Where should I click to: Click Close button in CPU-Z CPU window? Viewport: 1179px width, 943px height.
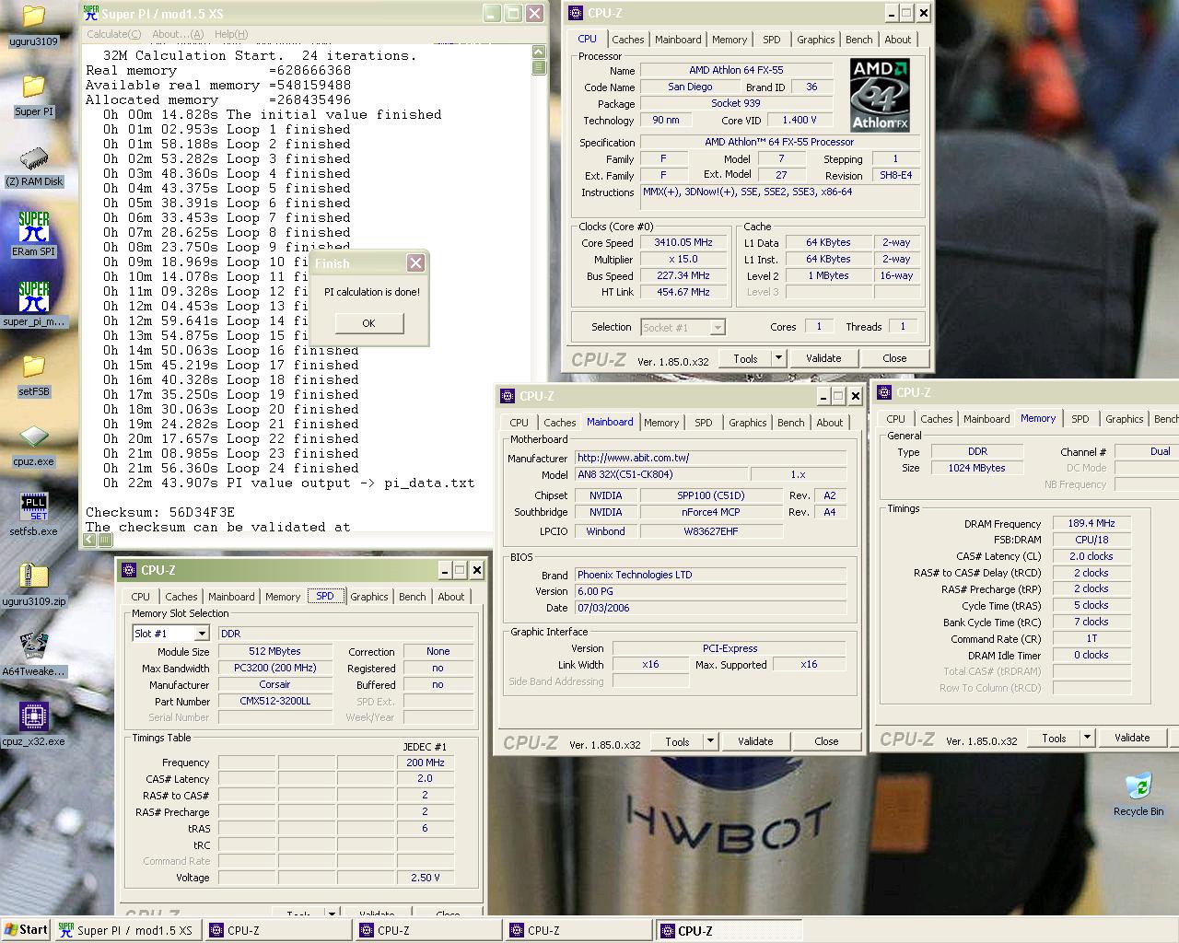tap(894, 358)
